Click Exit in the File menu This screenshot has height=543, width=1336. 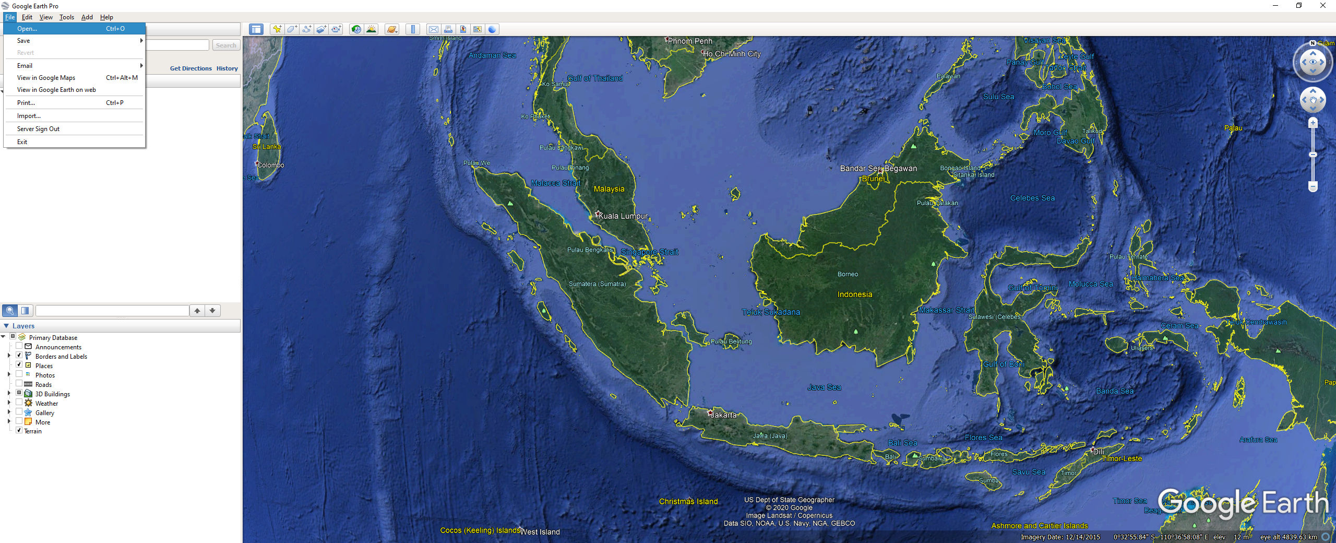pos(74,142)
